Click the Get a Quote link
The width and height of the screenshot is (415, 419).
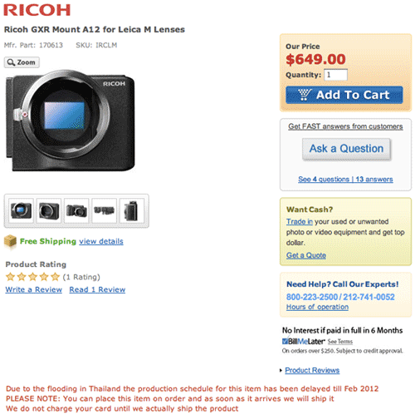click(x=306, y=255)
